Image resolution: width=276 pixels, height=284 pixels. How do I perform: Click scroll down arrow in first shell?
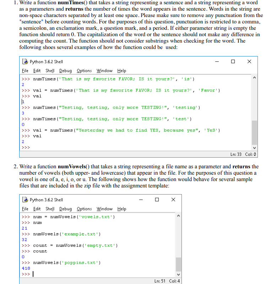click(254, 148)
